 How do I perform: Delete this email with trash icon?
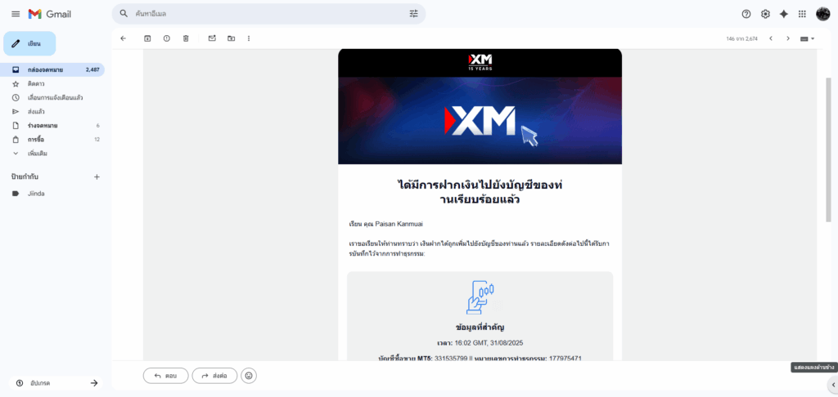pyautogui.click(x=186, y=38)
